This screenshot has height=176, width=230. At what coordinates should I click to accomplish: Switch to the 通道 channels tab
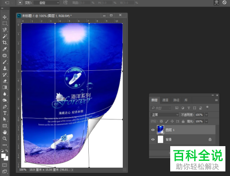(x=165, y=100)
